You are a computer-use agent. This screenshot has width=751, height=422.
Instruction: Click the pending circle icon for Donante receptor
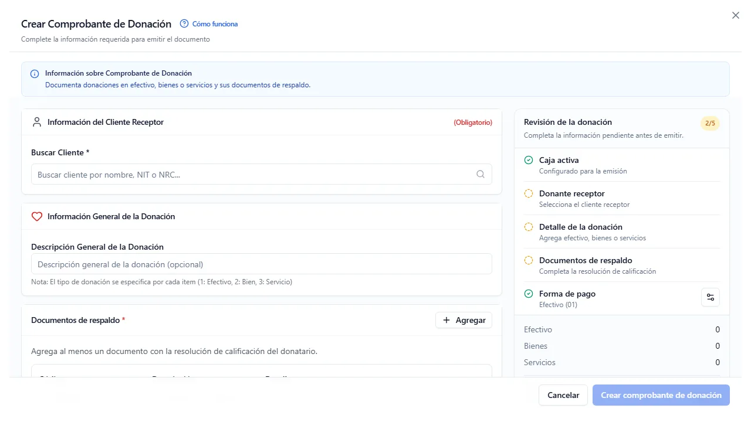tap(529, 193)
